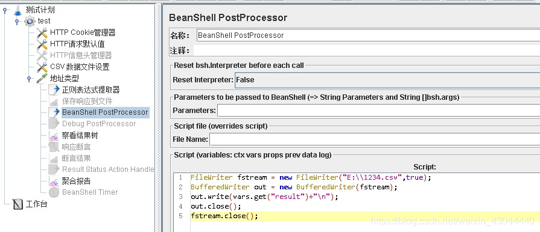Click script line 1 with FileWriter fstream
The image size is (540, 232).
(311, 177)
